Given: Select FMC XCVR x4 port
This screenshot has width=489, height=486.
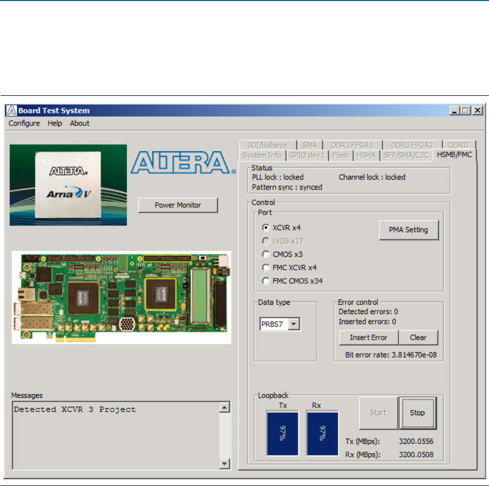Looking at the screenshot, I should click(266, 268).
